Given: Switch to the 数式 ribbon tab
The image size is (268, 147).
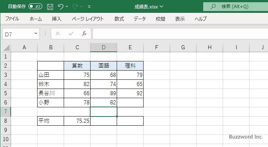Looking at the screenshot, I should (x=119, y=19).
